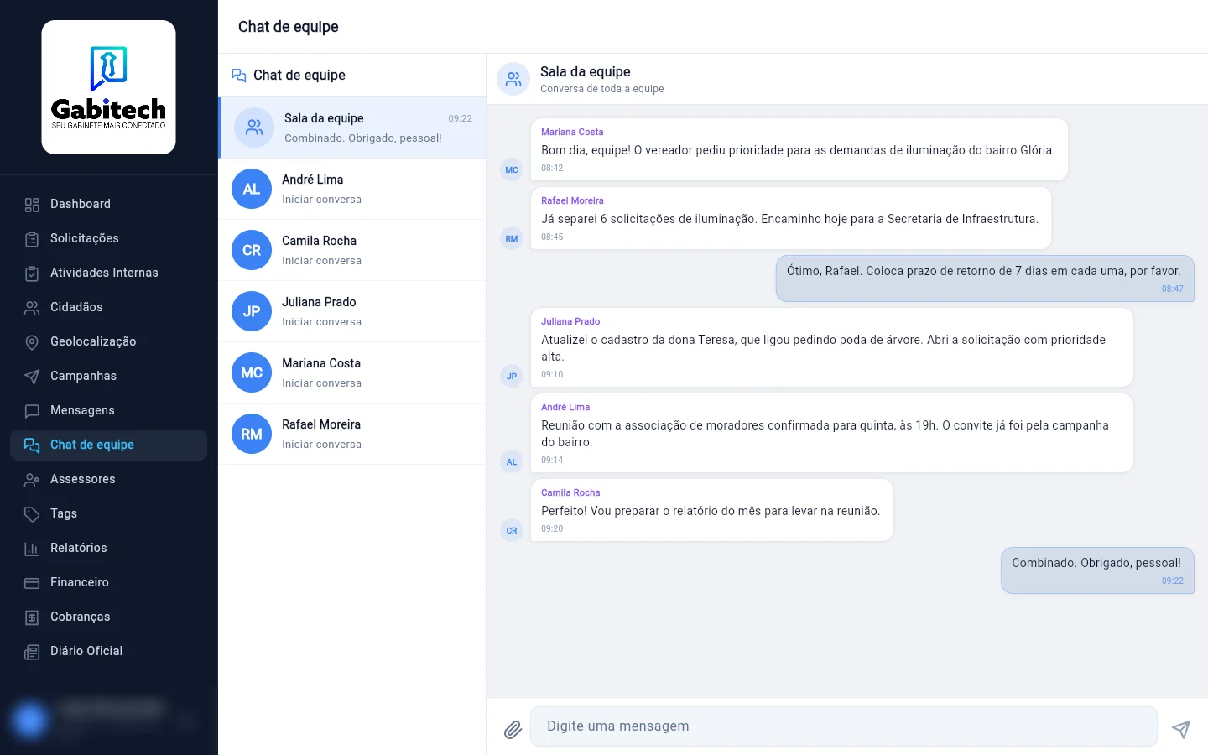Click the Cobranças receipt icon
Viewport: 1208px width, 755px height.
(32, 617)
